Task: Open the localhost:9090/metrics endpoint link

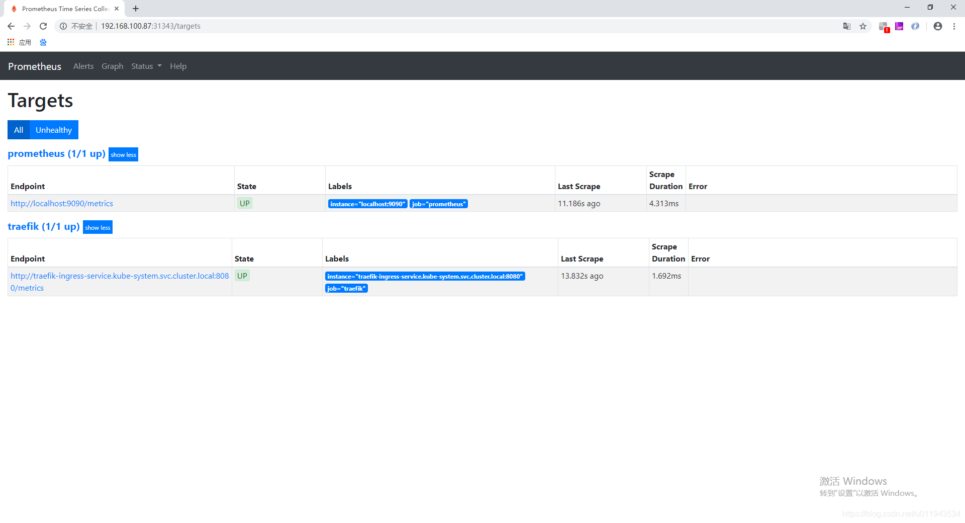Action: [62, 203]
